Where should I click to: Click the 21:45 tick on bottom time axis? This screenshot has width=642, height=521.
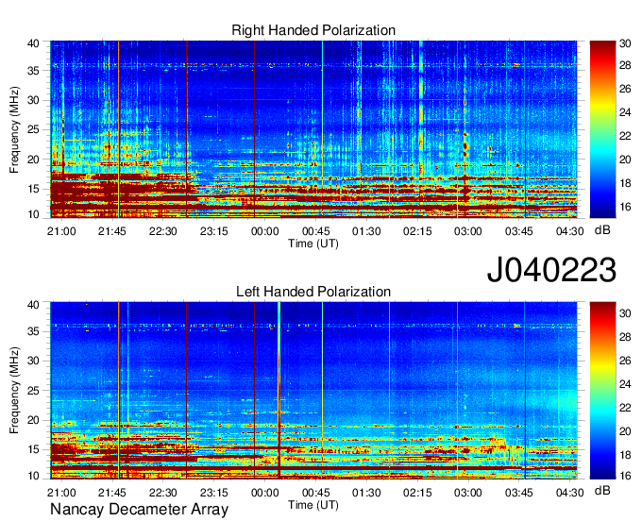(112, 493)
